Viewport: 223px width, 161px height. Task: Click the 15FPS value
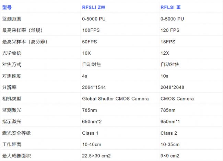coord(168,41)
